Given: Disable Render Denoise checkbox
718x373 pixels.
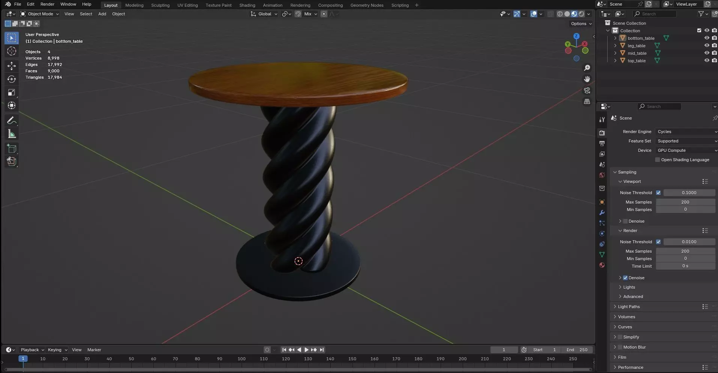Looking at the screenshot, I should coord(625,278).
